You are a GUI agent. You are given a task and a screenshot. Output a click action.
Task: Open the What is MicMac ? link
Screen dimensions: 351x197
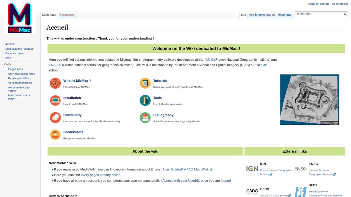pyautogui.click(x=77, y=81)
